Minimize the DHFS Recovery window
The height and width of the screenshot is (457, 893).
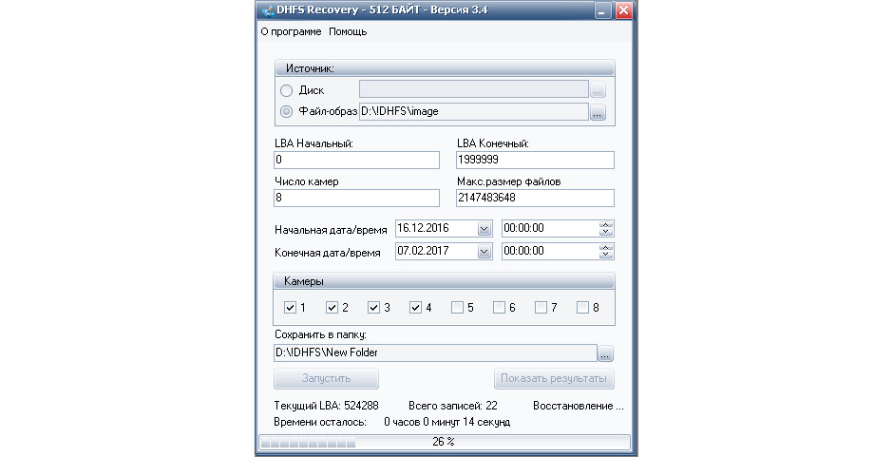point(603,11)
